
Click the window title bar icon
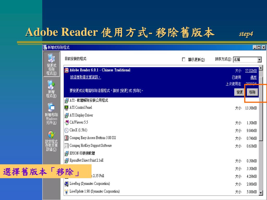pos(45,47)
